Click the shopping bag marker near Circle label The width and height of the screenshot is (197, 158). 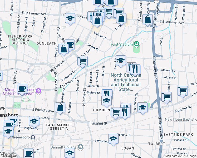coord(121,19)
